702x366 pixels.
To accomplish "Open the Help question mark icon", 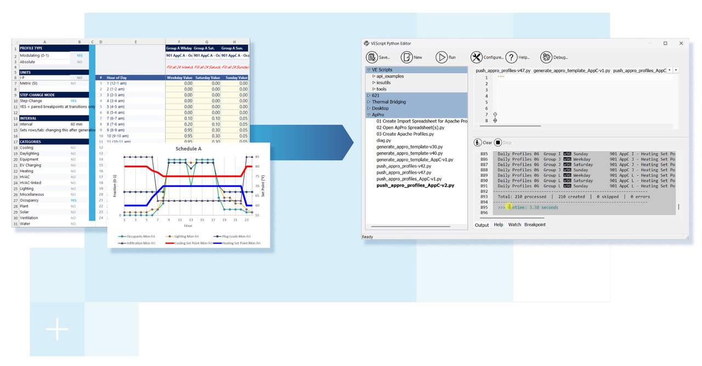I will pyautogui.click(x=511, y=57).
